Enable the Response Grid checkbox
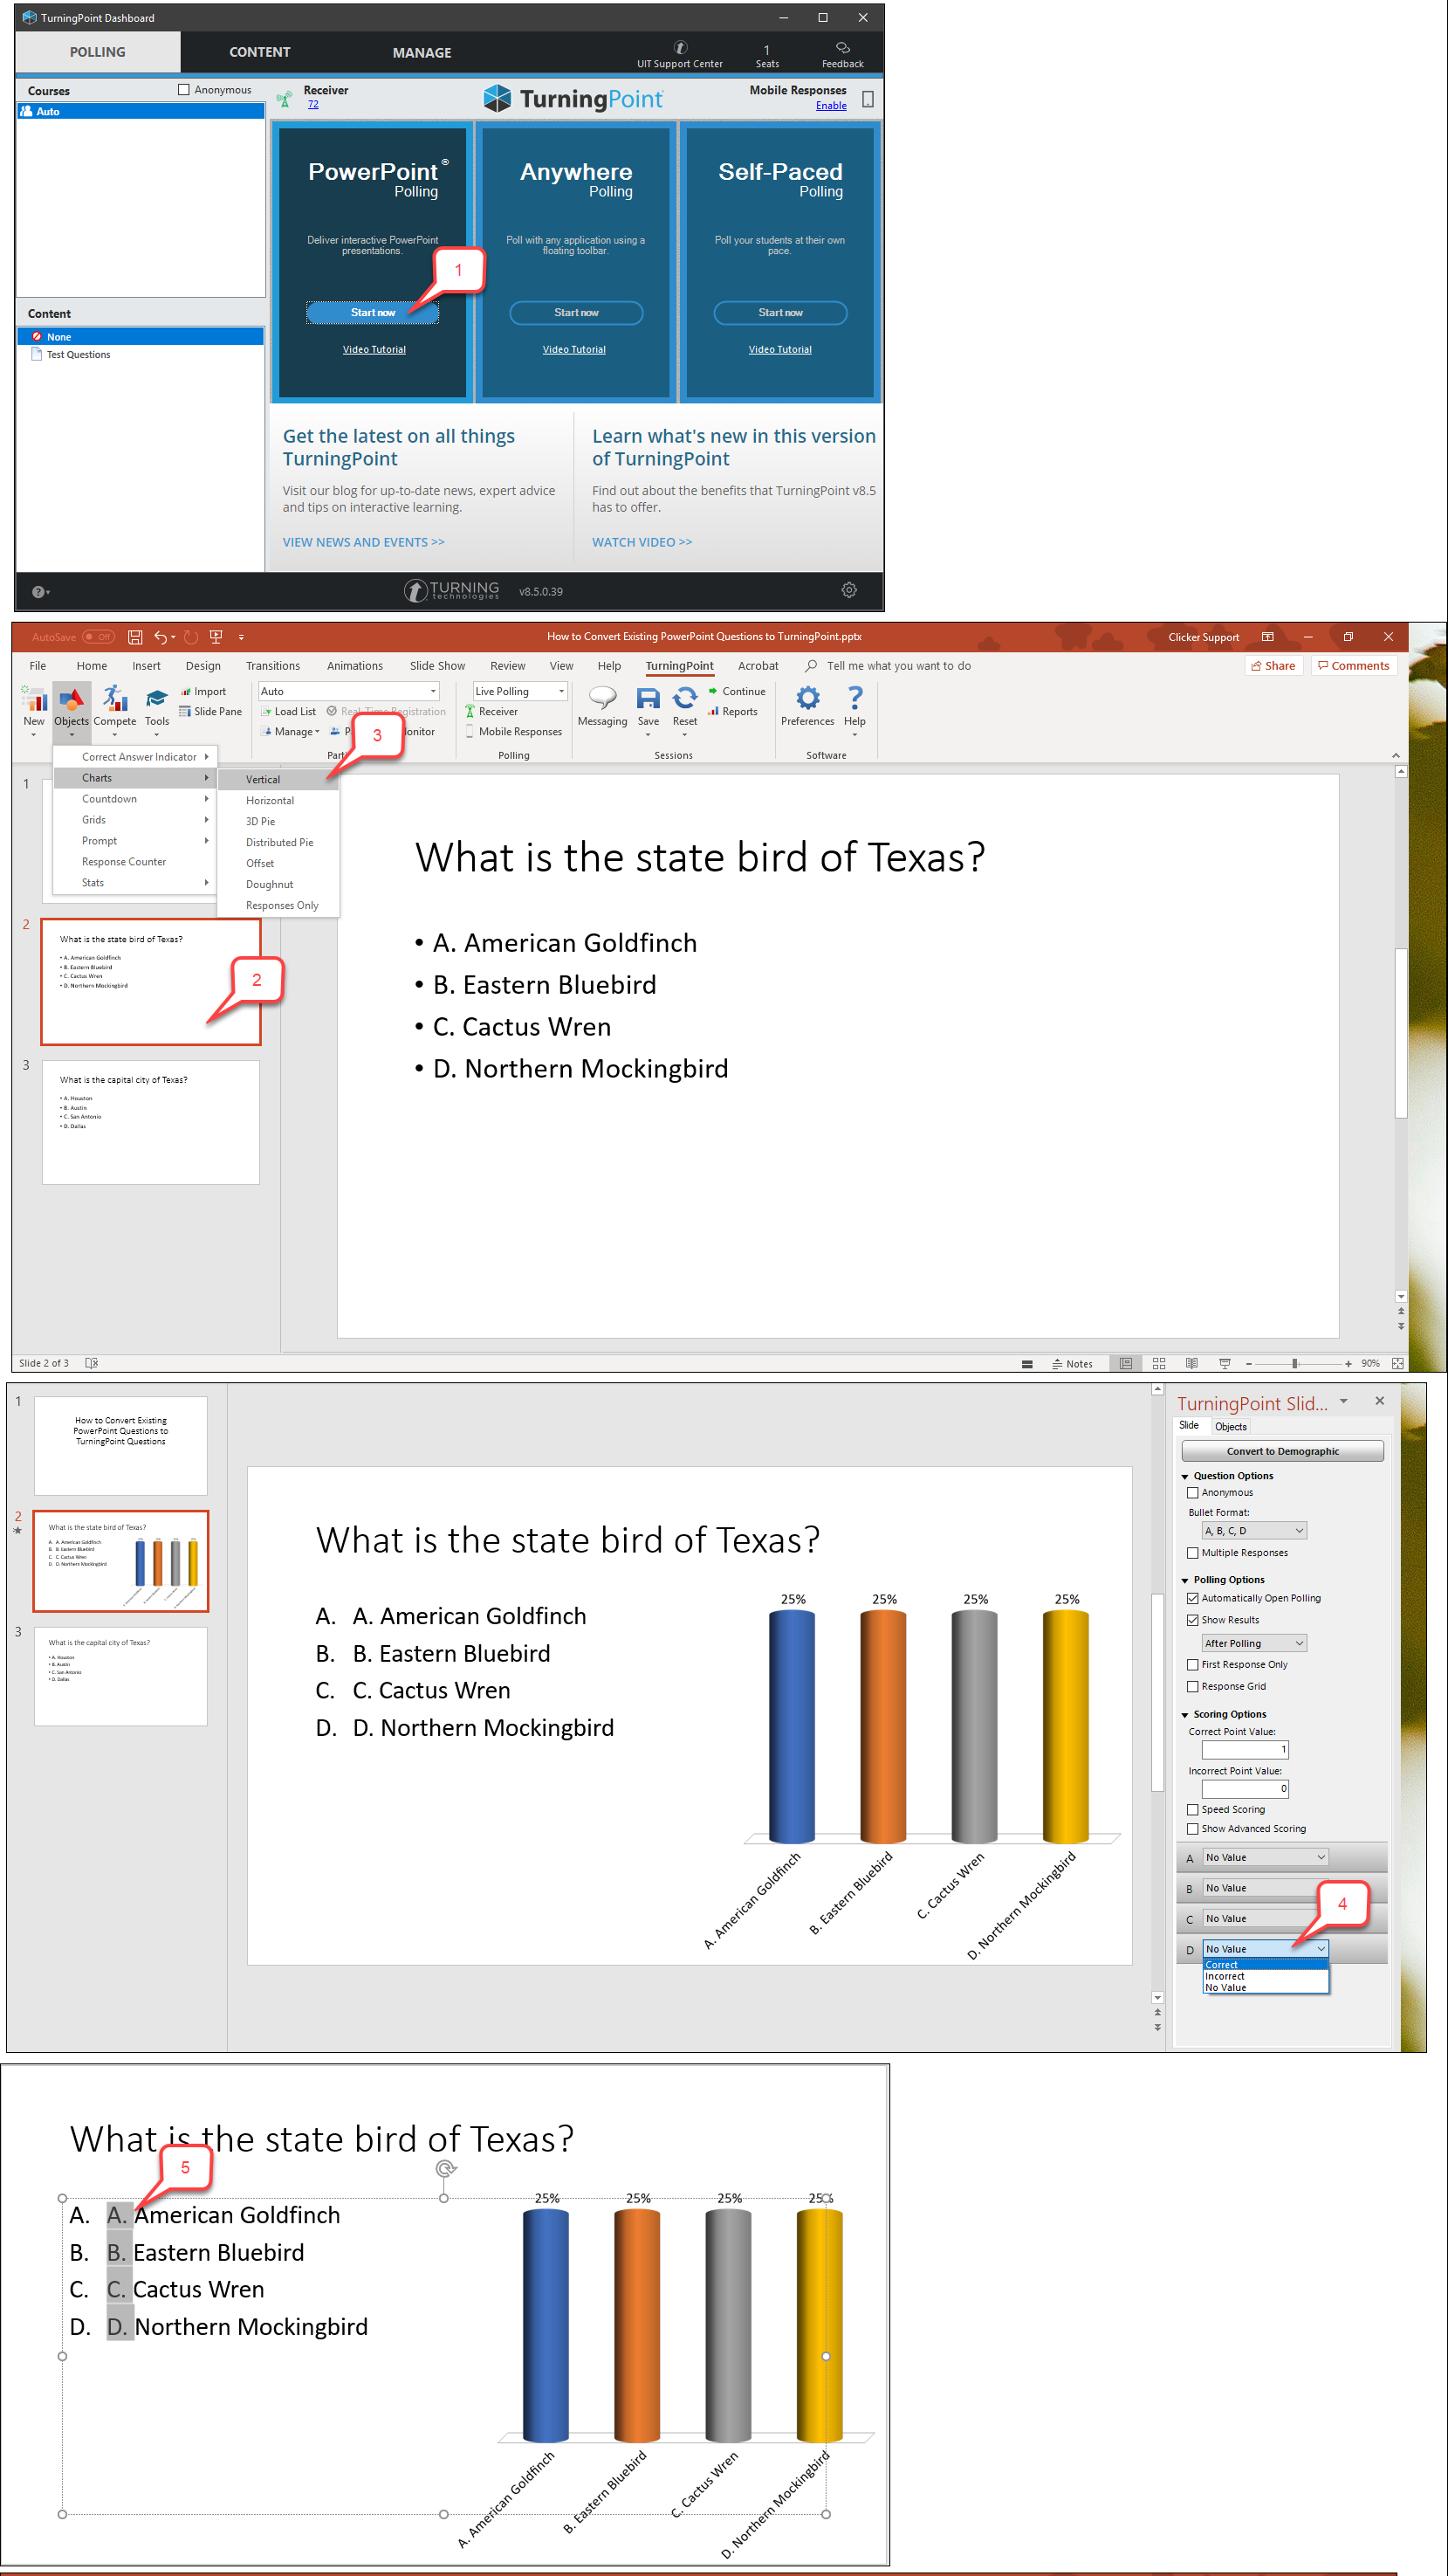Screen dimensions: 1448x2576 coord(1192,1687)
